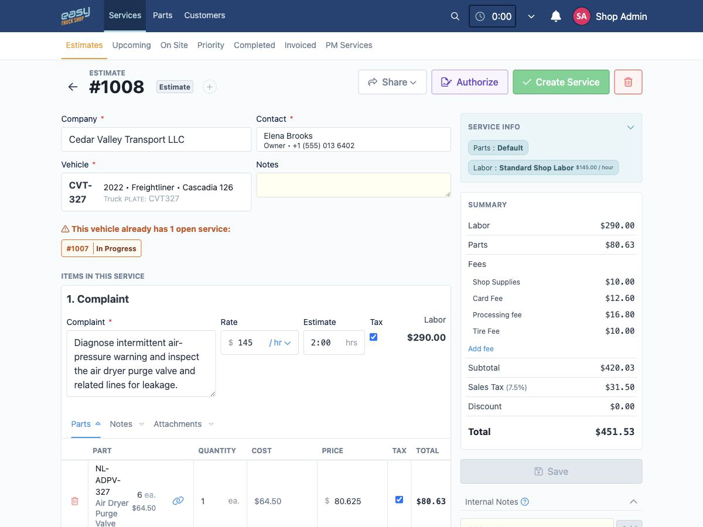703x527 pixels.
Task: Expand the Notes sub-tab arrow
Action: point(142,424)
